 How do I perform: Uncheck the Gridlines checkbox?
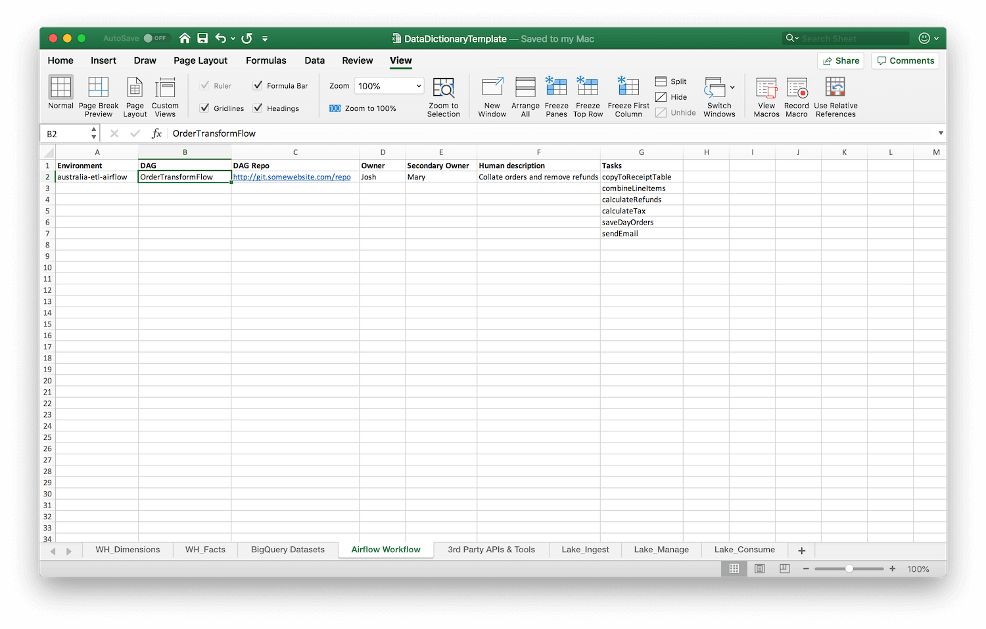[x=205, y=108]
